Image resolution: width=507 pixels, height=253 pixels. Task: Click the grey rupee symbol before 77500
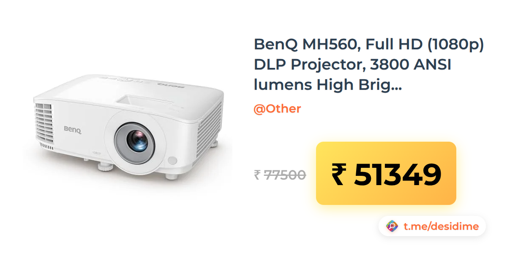point(257,175)
